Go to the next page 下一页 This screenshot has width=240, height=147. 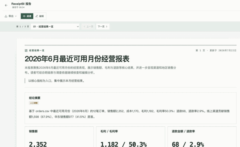103,26
